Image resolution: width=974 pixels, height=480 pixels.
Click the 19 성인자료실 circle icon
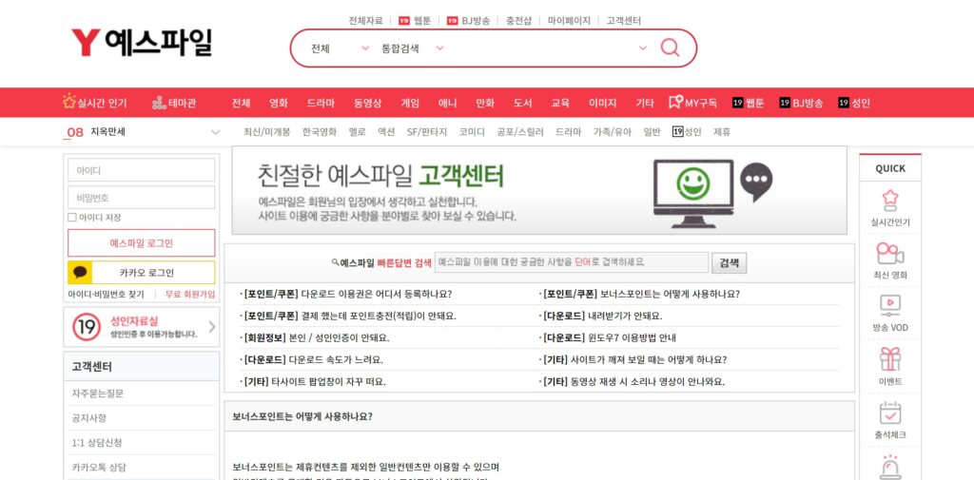point(87,327)
